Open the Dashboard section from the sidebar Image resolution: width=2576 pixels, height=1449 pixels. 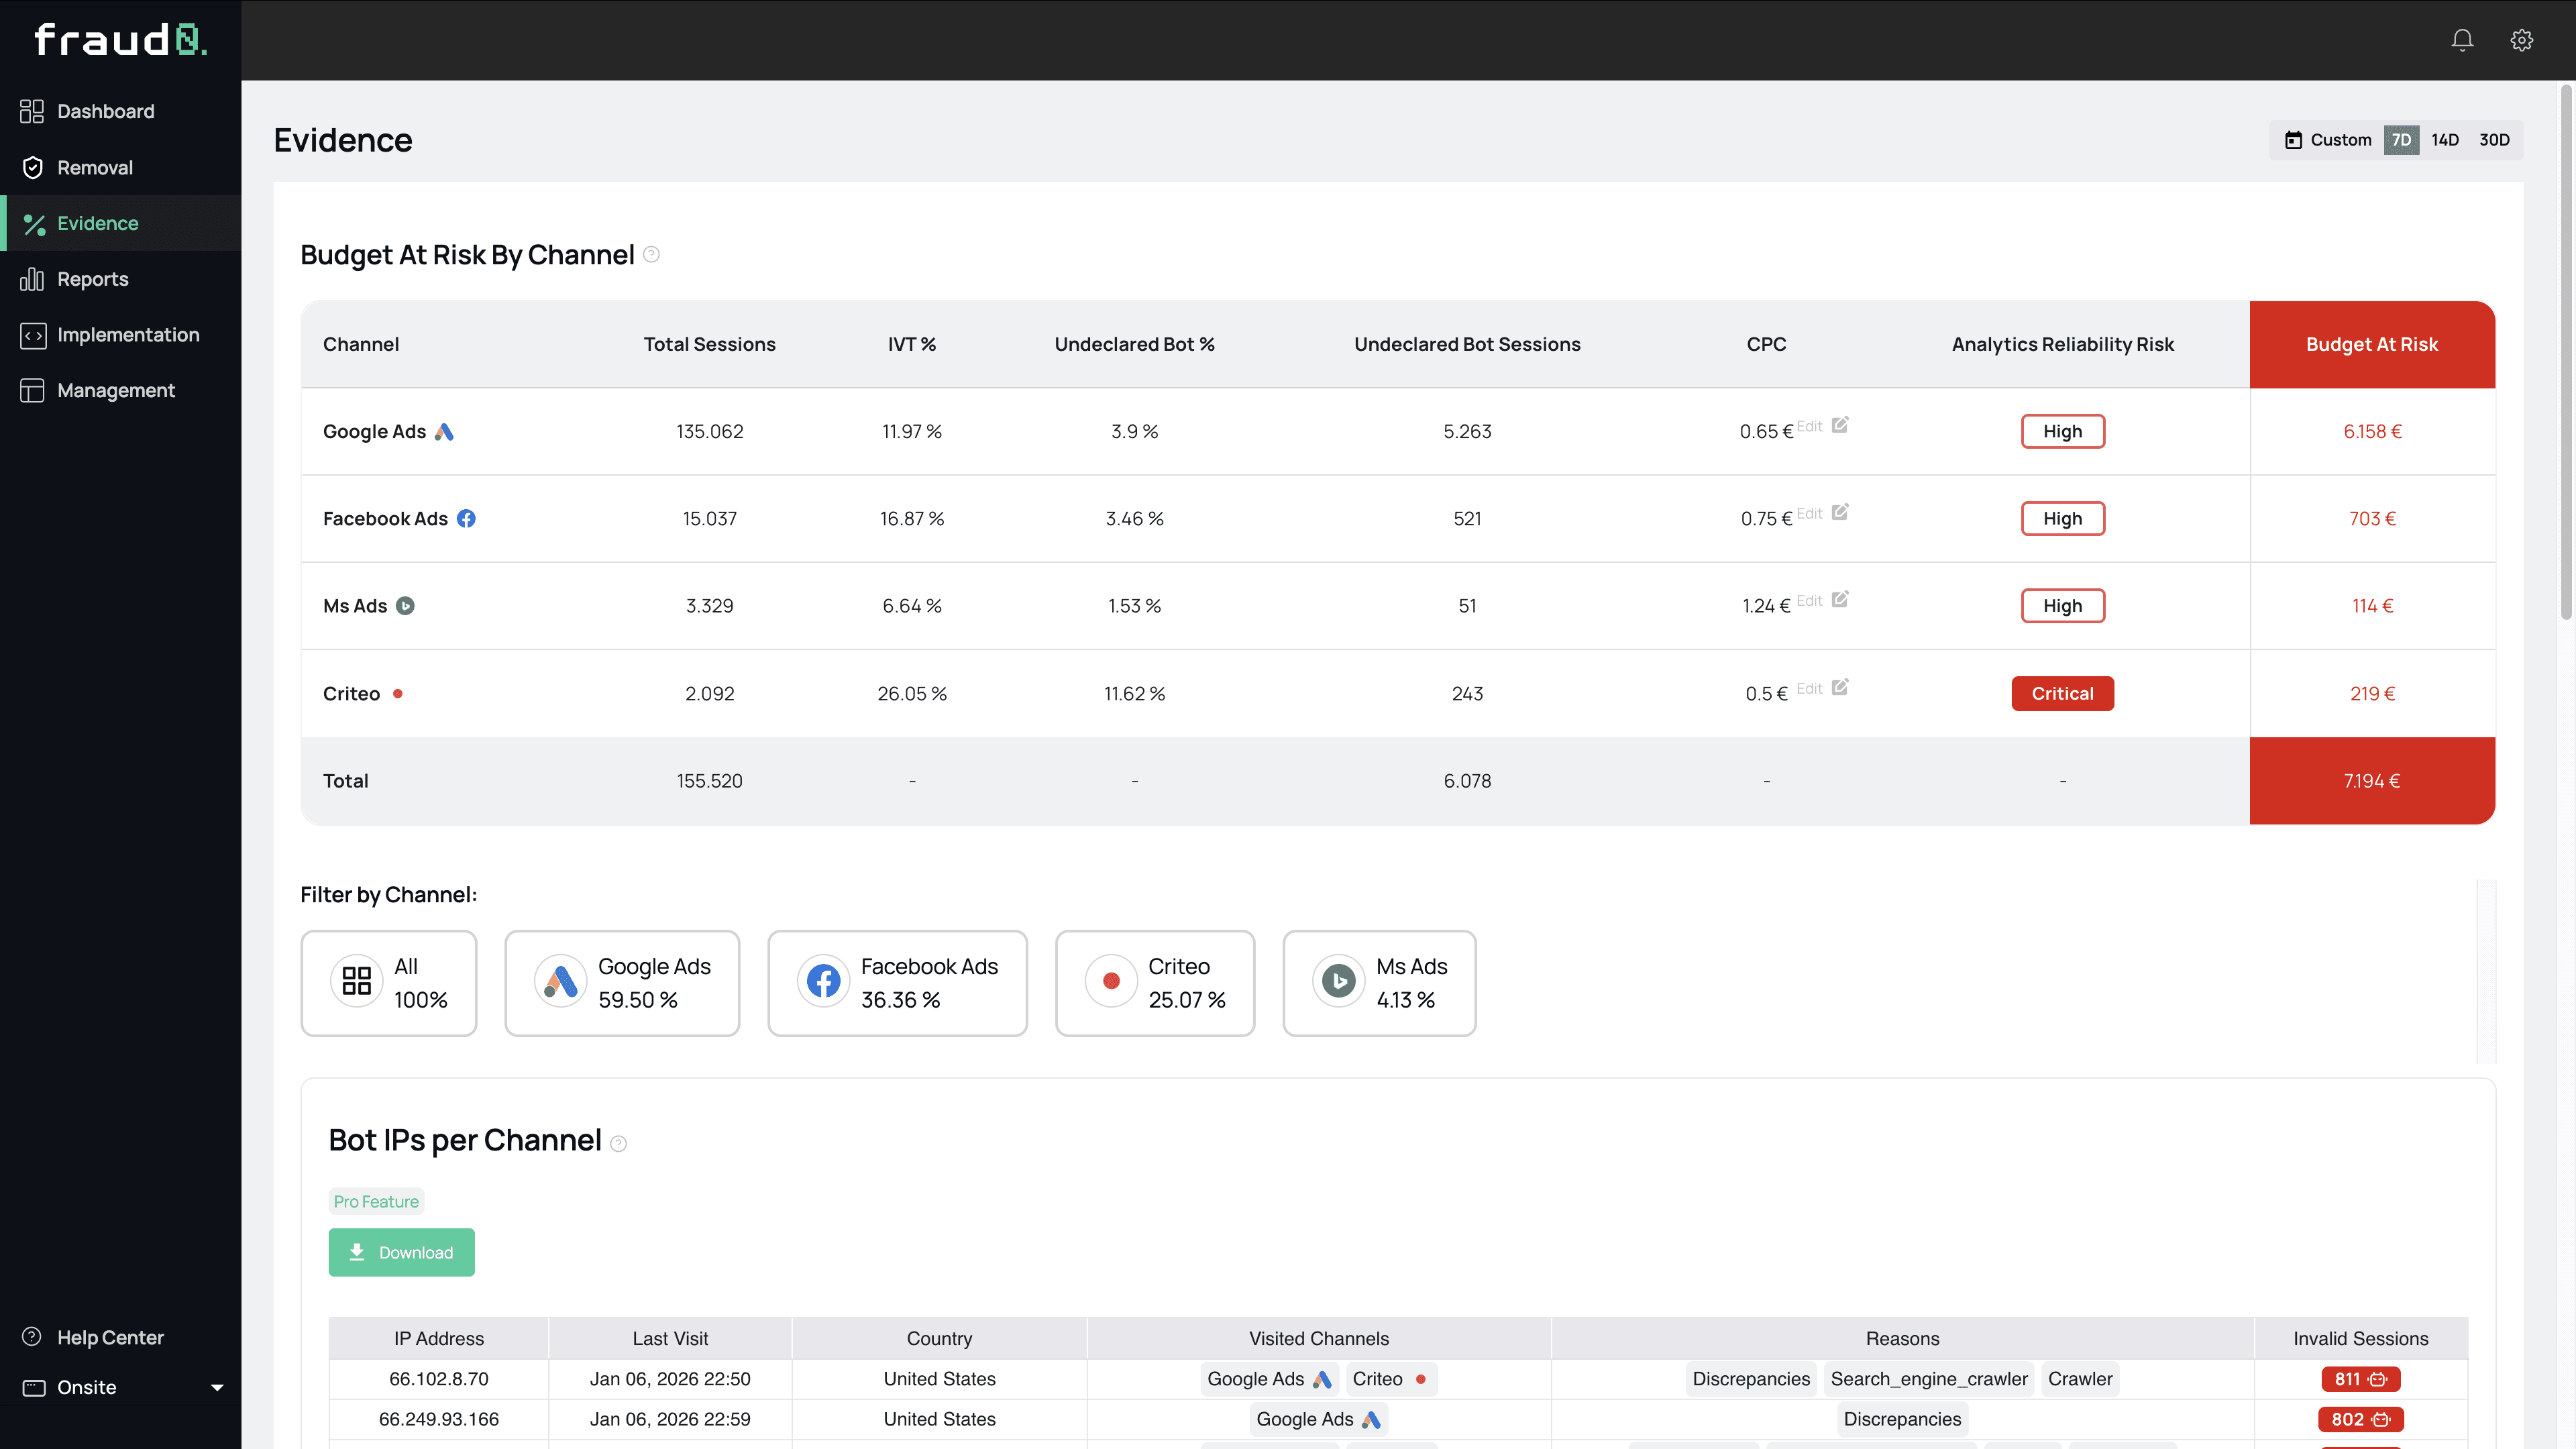pos(105,111)
